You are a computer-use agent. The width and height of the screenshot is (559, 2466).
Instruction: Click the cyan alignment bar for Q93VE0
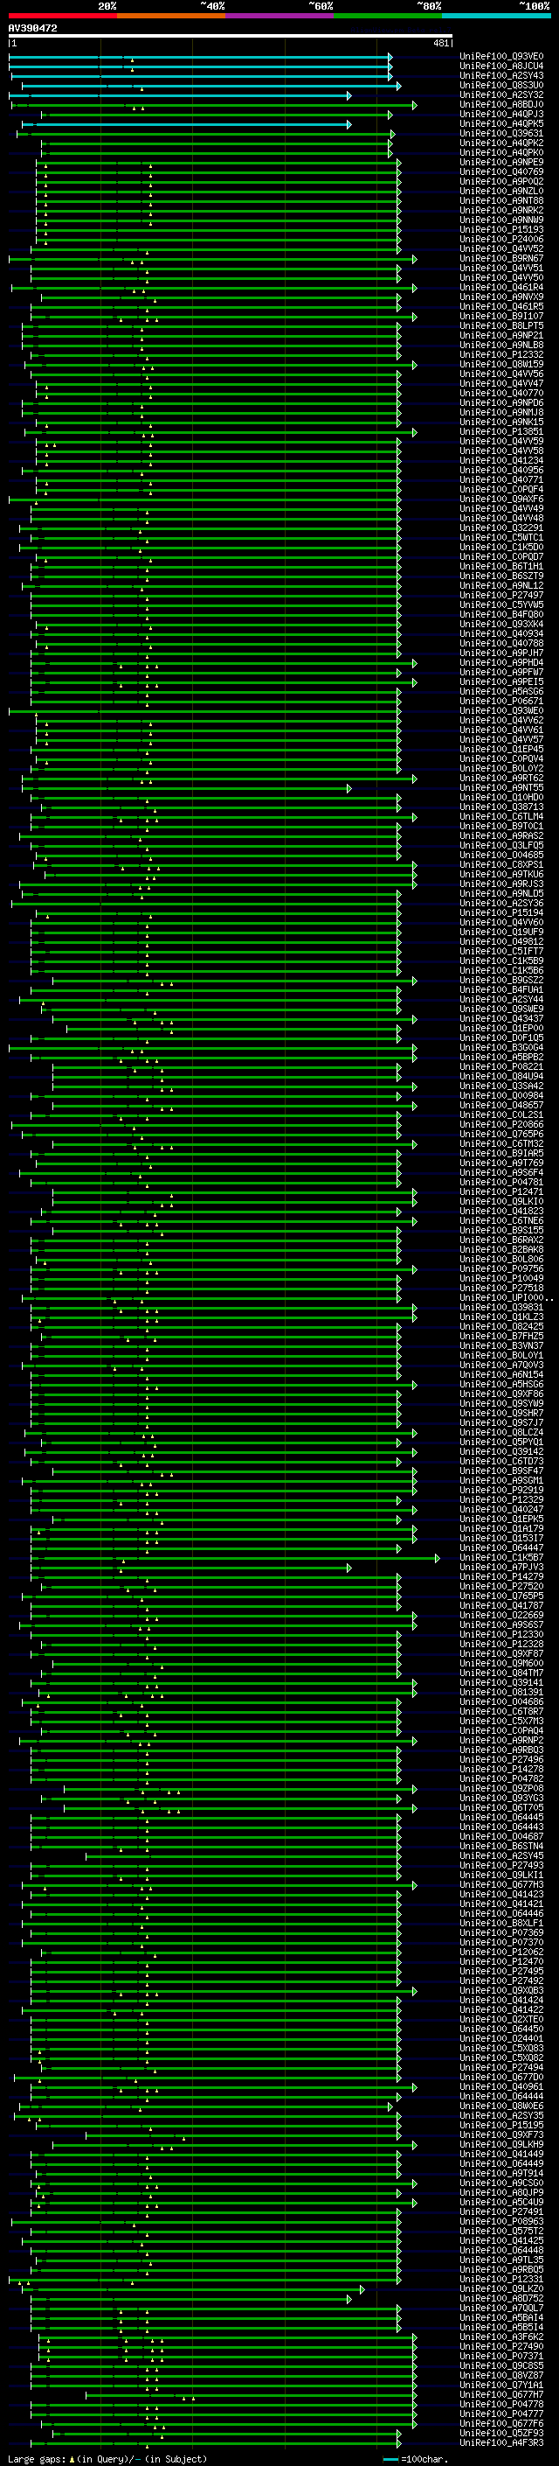coord(200,57)
